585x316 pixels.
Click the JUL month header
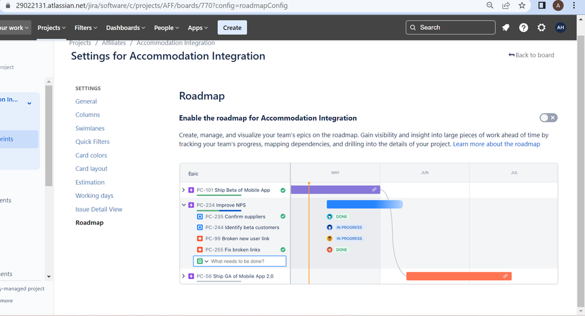point(514,173)
